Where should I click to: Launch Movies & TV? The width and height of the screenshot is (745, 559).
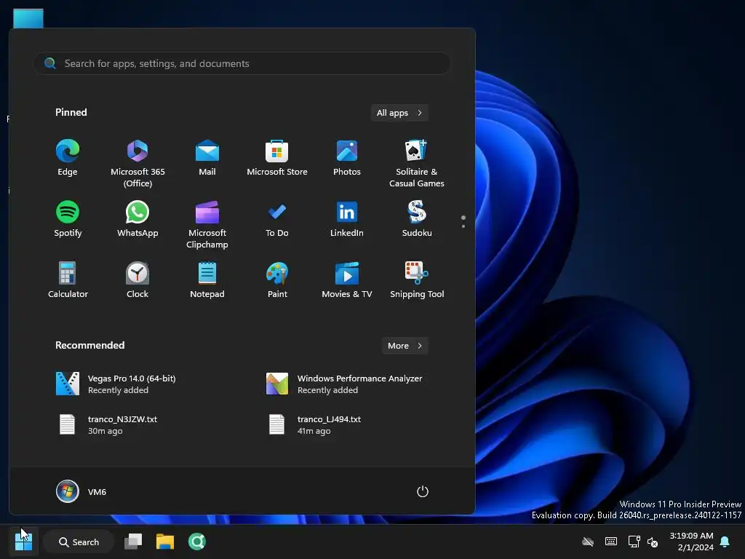347,280
